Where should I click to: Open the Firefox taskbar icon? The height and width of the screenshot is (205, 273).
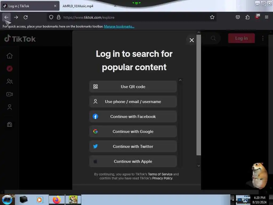point(57,200)
